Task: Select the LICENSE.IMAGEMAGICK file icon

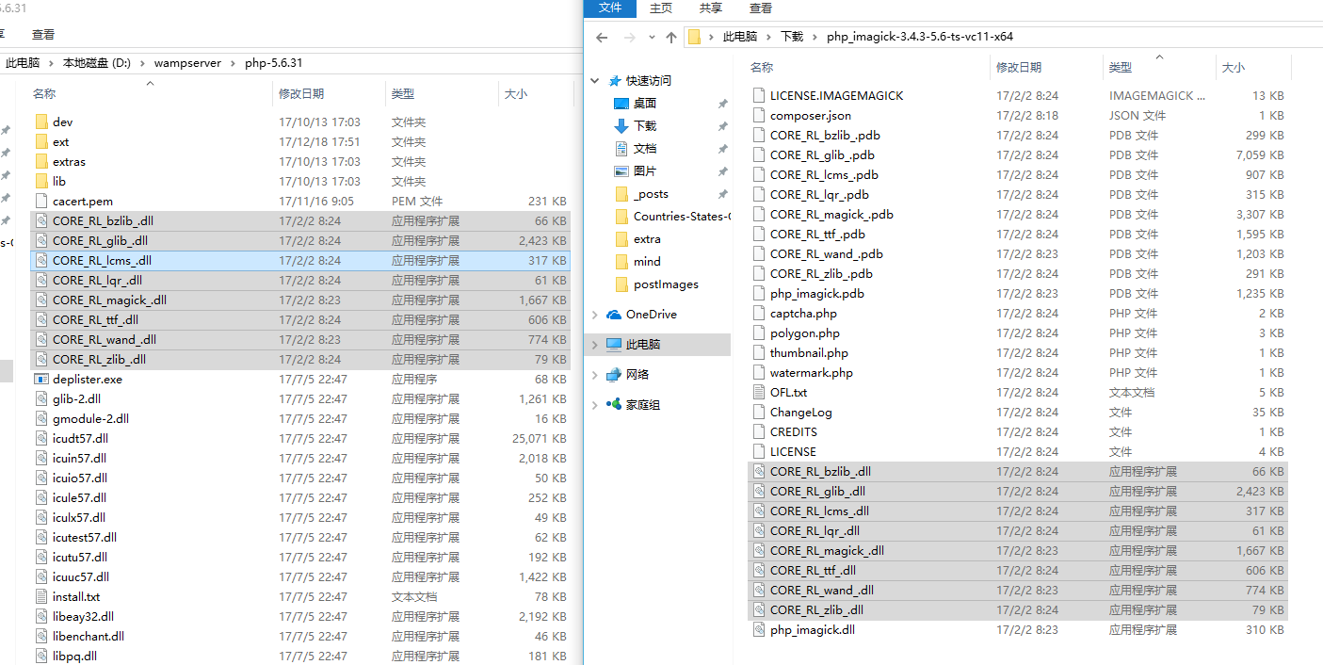Action: [x=759, y=95]
